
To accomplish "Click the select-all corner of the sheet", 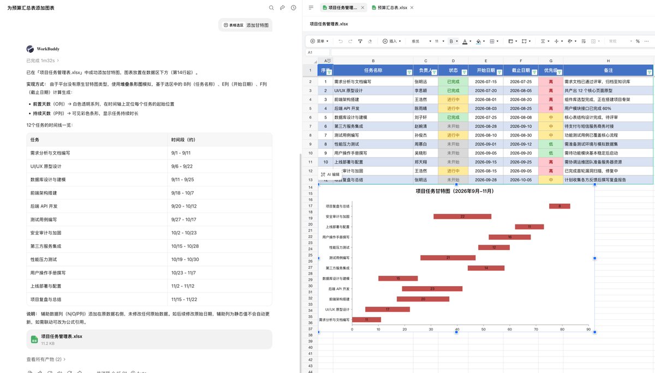I will 311,60.
